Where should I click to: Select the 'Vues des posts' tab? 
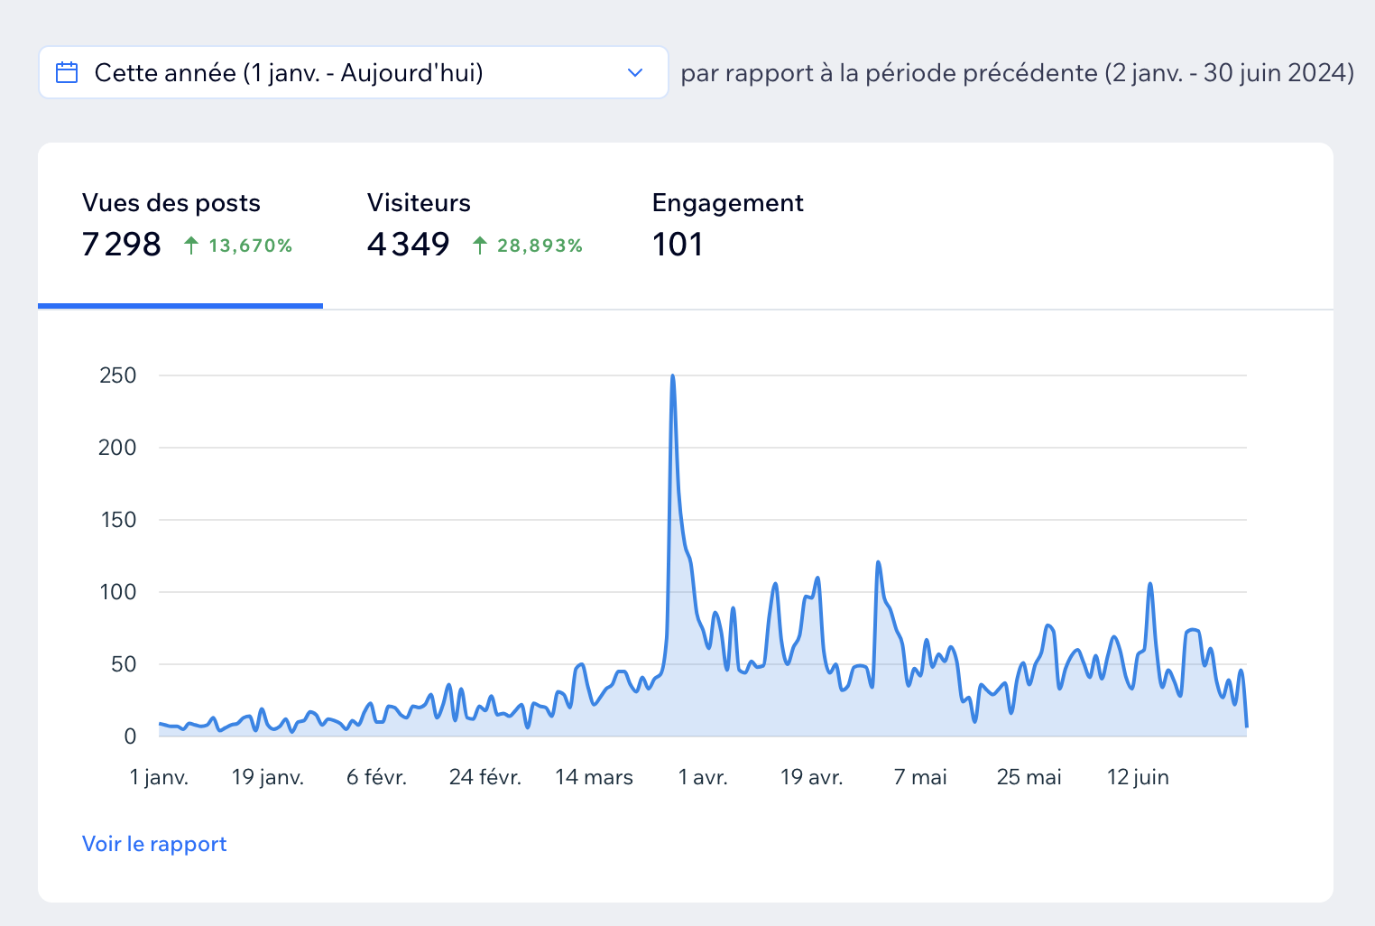(171, 203)
